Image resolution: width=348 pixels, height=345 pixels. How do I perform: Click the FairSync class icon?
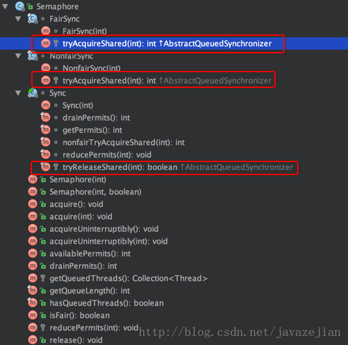tap(33, 19)
